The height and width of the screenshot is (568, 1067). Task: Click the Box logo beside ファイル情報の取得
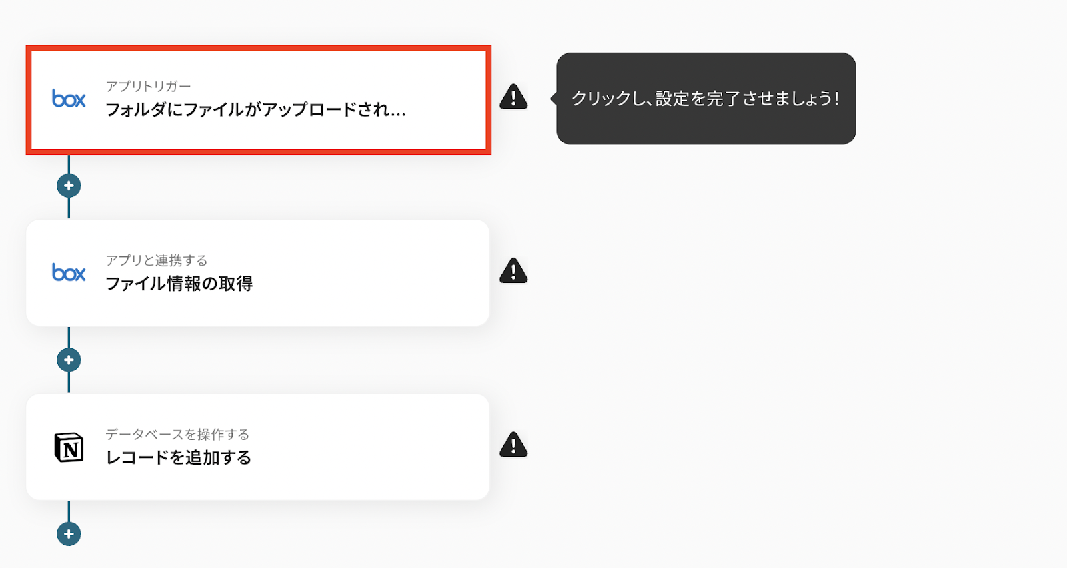[69, 272]
